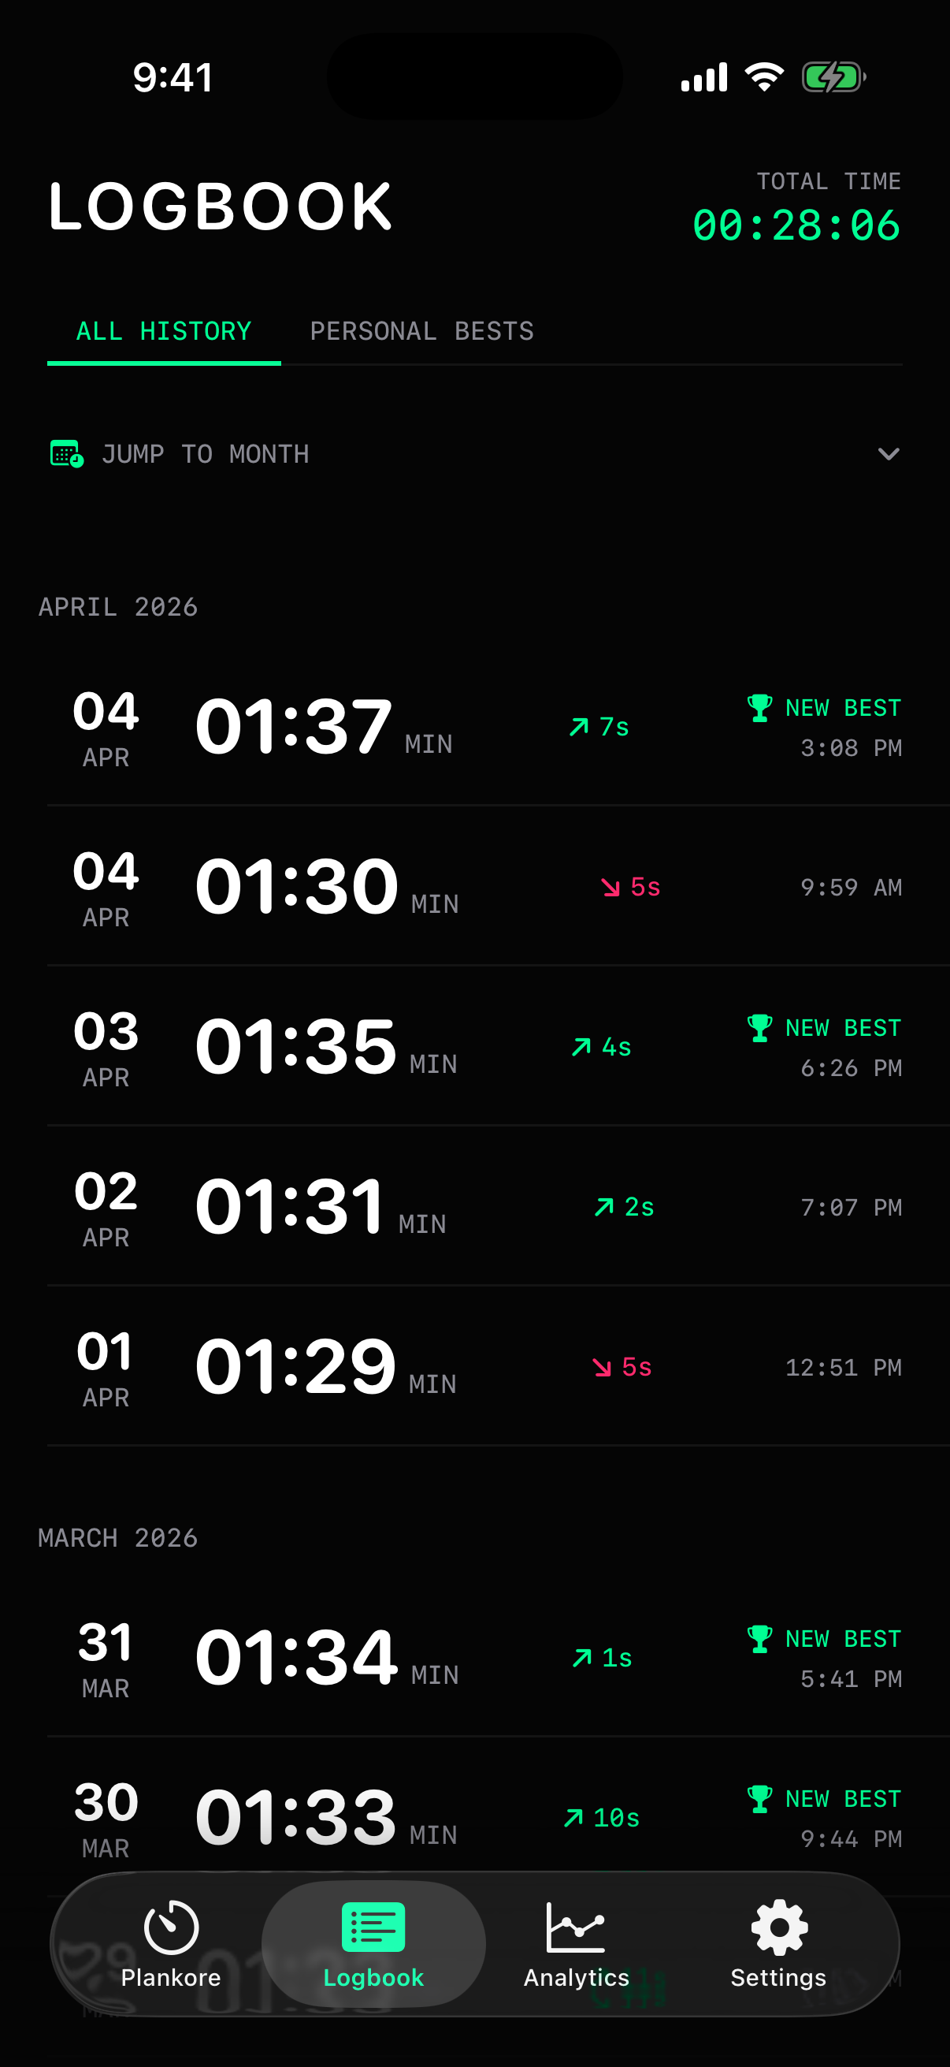This screenshot has width=950, height=2067.
Task: Tap the Jump to Month calendar icon
Action: pos(66,453)
